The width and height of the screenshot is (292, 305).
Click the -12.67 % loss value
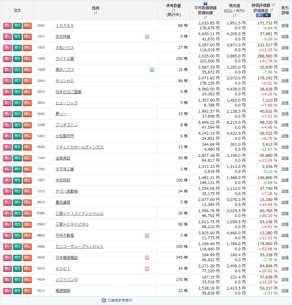click(269, 149)
